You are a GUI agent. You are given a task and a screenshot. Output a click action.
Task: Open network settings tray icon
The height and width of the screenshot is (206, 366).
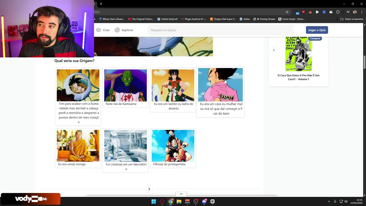click(x=341, y=201)
